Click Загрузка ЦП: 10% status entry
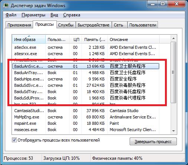The width and height of the screenshot is (188, 165). click(x=61, y=158)
